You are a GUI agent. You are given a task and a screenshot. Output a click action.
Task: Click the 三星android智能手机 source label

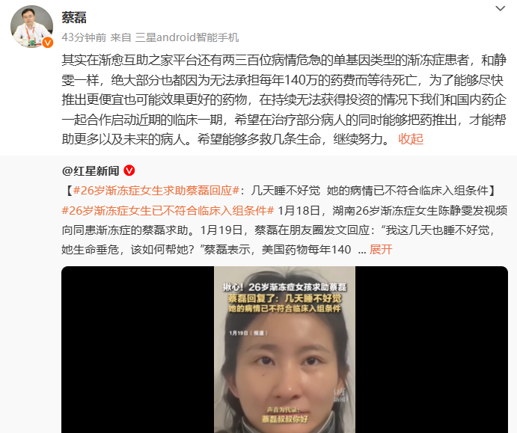tap(187, 37)
